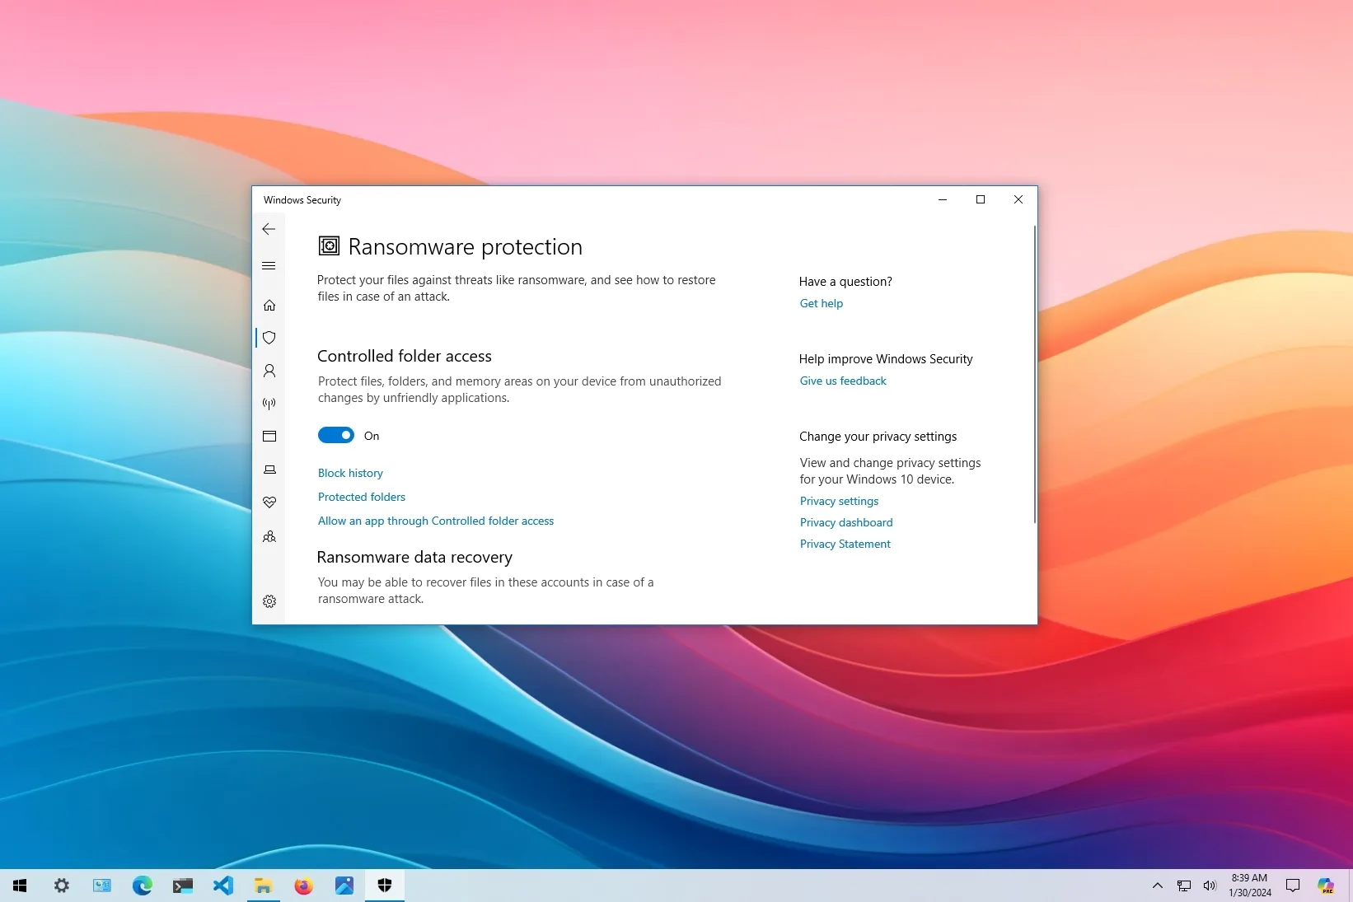Open the navigation hamburger menu
The width and height of the screenshot is (1353, 902).
click(269, 265)
